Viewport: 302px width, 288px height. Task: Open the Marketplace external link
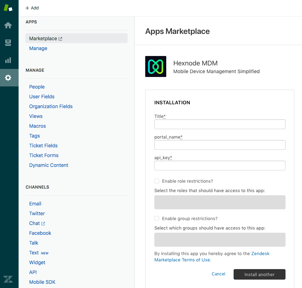[x=76, y=38]
